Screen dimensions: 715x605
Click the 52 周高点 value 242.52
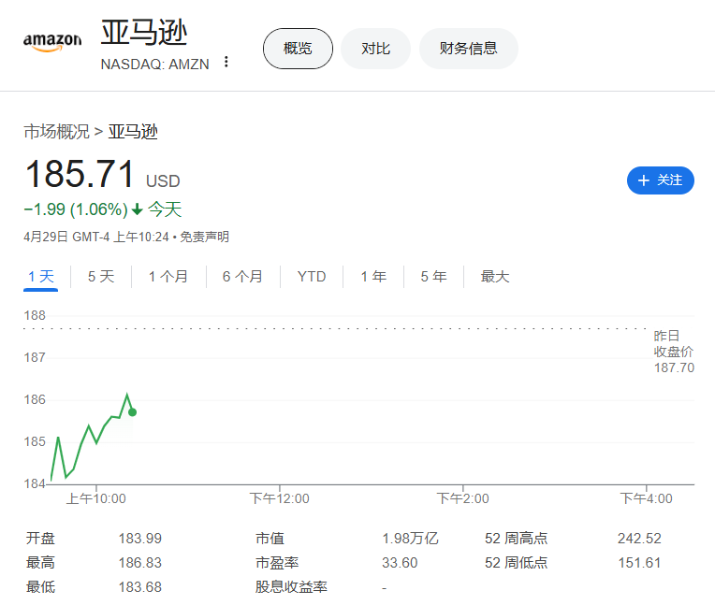tap(639, 539)
